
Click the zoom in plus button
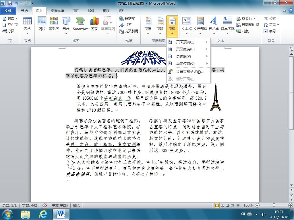[x=291, y=205]
